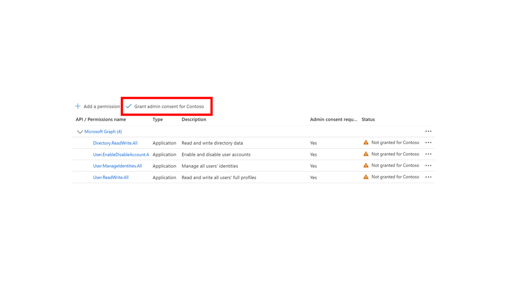Screen dimensions: 516x290
Task: Open the Microsoft Graph (4) API link
Action: [103, 131]
